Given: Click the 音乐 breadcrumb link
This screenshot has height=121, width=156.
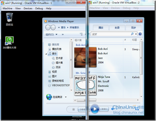Looking at the screenshot, I should point(63,27).
